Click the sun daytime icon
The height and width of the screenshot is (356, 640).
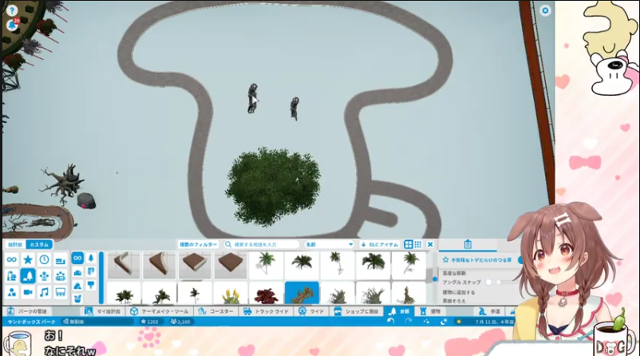459,322
